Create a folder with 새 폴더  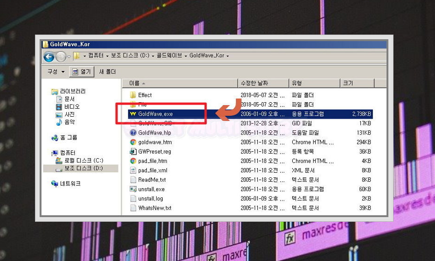click(x=107, y=72)
